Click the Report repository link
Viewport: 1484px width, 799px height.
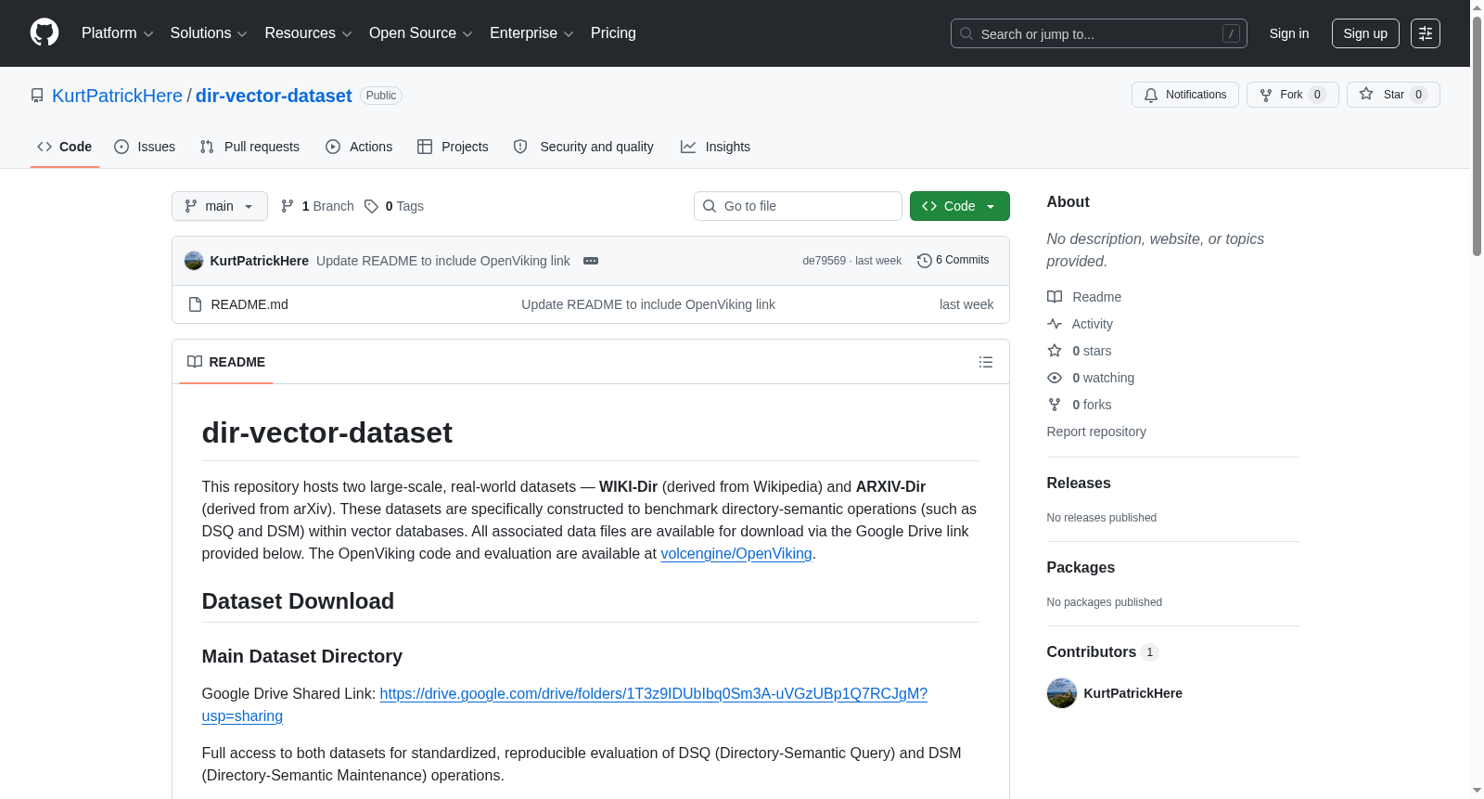[x=1096, y=432]
